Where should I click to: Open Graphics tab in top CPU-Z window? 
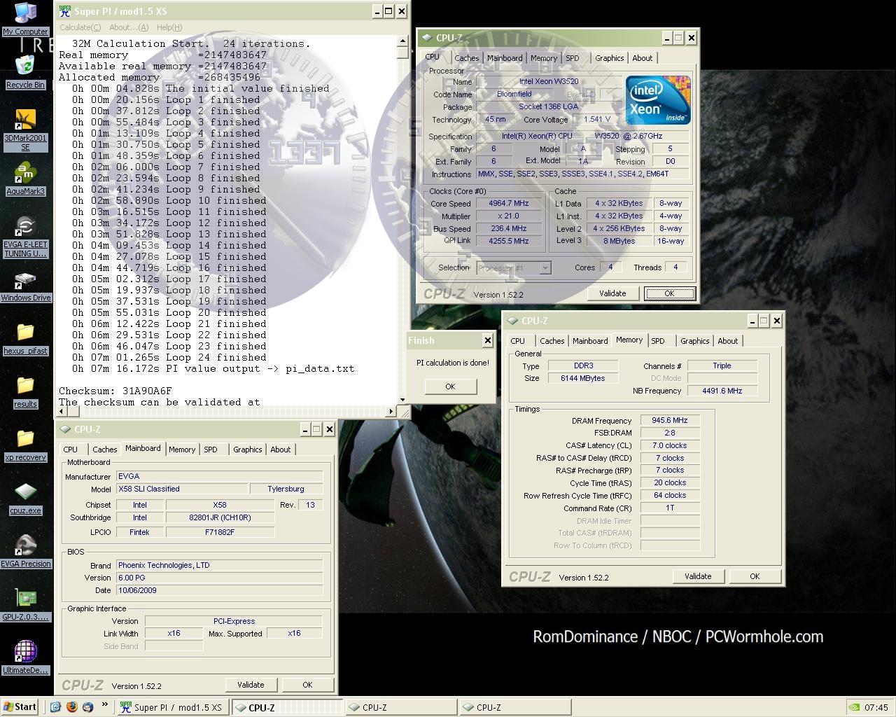tap(609, 58)
